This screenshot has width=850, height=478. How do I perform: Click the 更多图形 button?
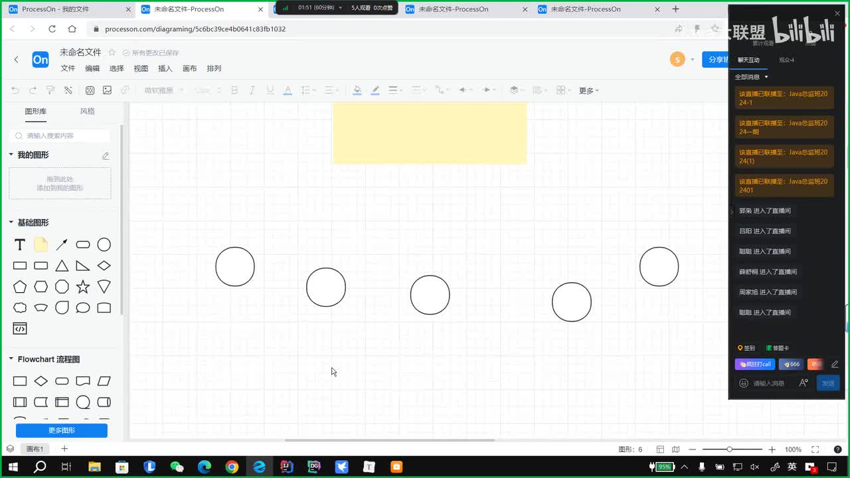(62, 430)
